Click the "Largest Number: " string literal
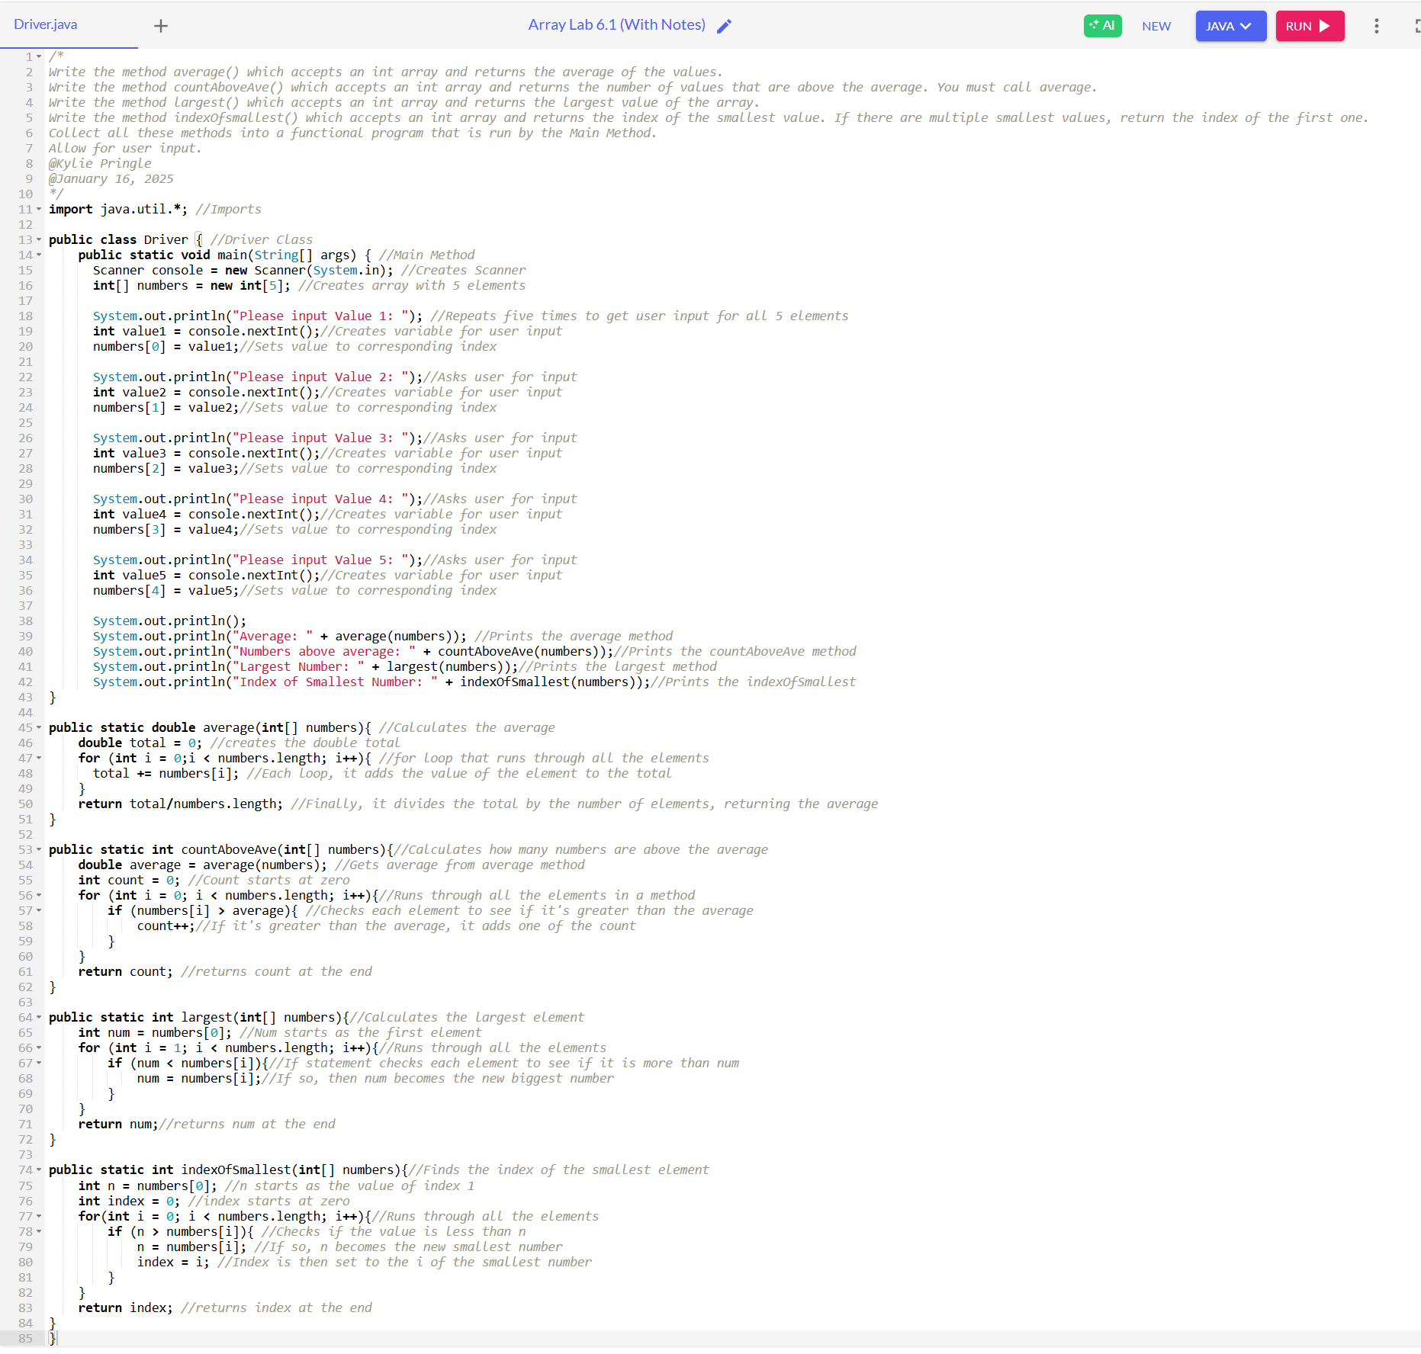The height and width of the screenshot is (1354, 1421). click(298, 666)
